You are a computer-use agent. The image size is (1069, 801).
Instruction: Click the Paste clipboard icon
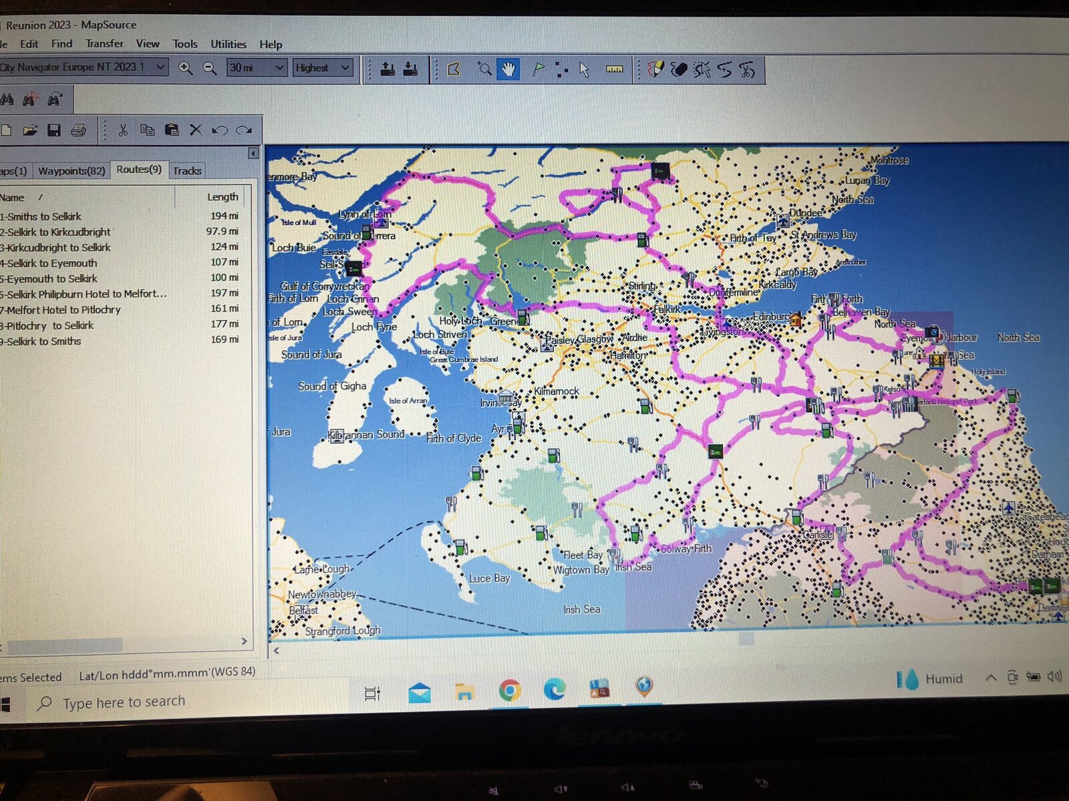coord(172,130)
